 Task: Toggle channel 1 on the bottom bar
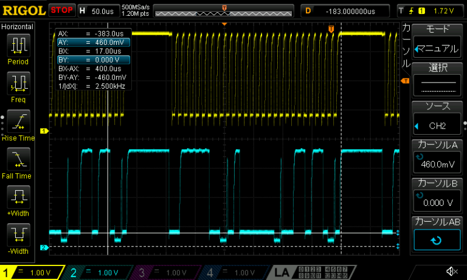click(32, 272)
